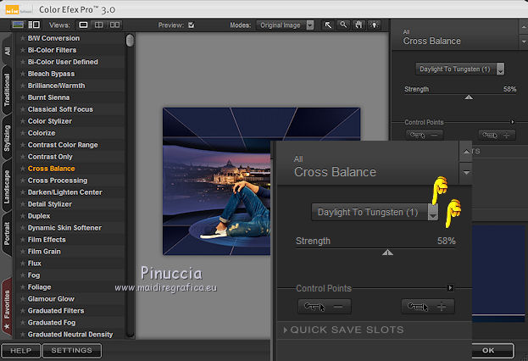Select the single image layout icon

pyautogui.click(x=18, y=25)
